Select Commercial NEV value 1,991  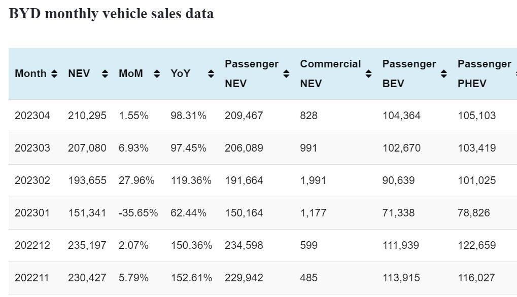tap(313, 180)
